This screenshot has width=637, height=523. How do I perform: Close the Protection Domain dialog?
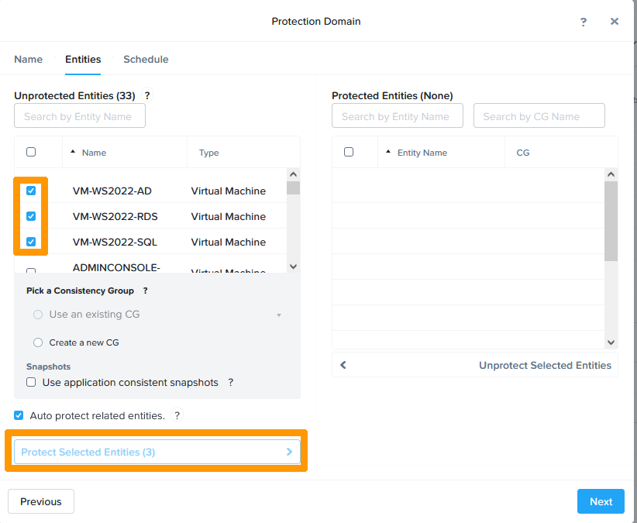coord(615,22)
